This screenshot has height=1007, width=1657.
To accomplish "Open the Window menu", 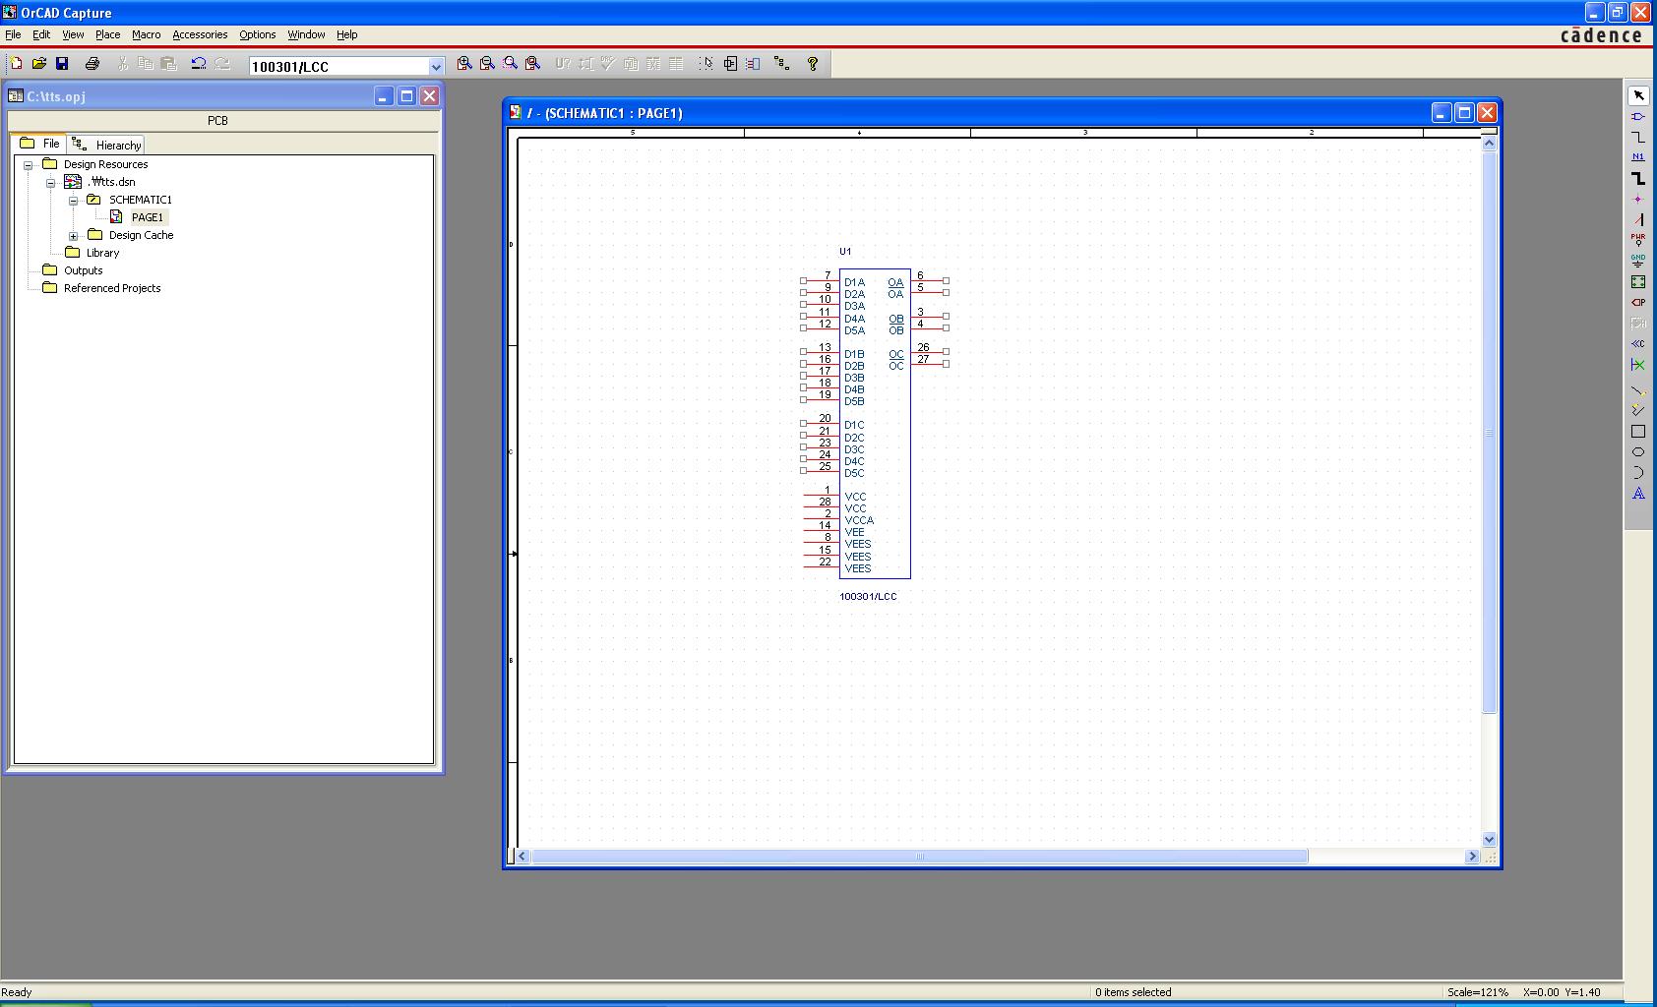I will [306, 34].
